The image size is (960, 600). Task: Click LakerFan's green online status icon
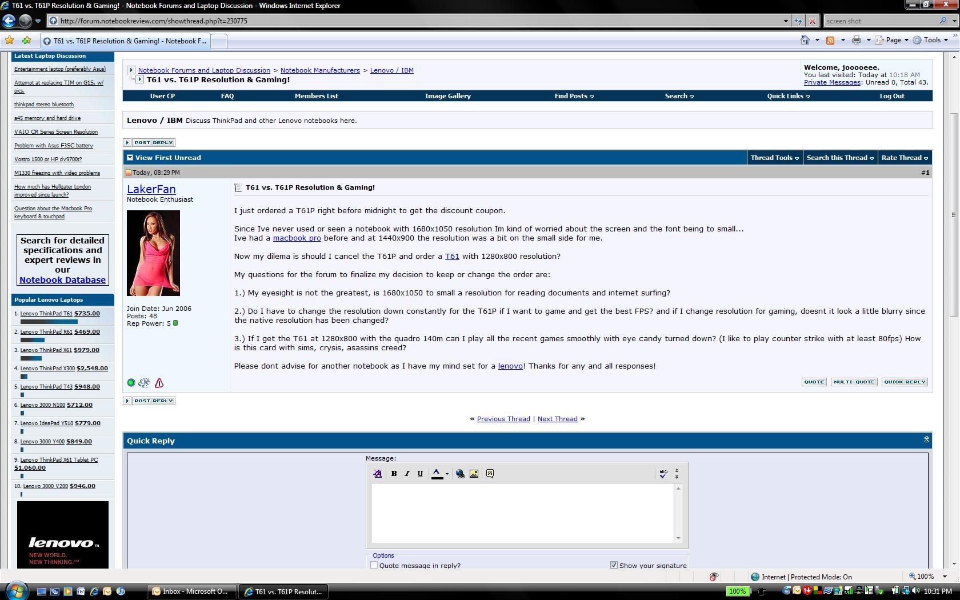coord(131,383)
